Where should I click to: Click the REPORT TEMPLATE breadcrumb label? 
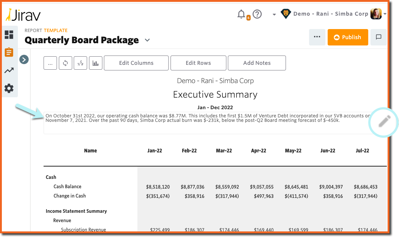46,31
